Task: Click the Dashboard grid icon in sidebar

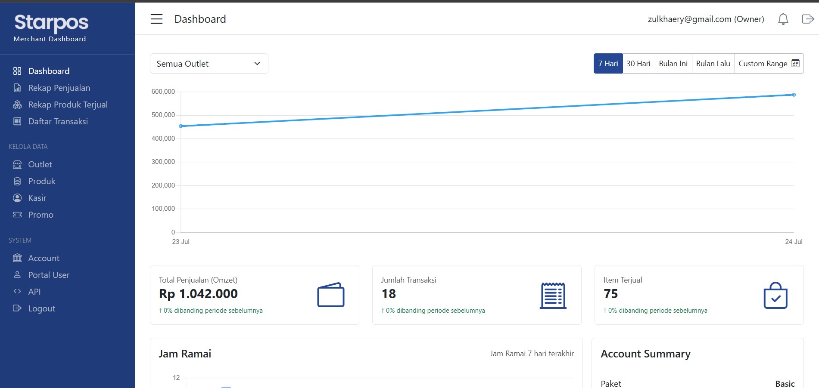Action: point(17,71)
